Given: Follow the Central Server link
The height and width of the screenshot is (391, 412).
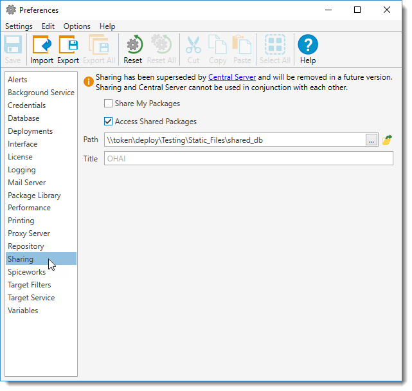Looking at the screenshot, I should [232, 77].
